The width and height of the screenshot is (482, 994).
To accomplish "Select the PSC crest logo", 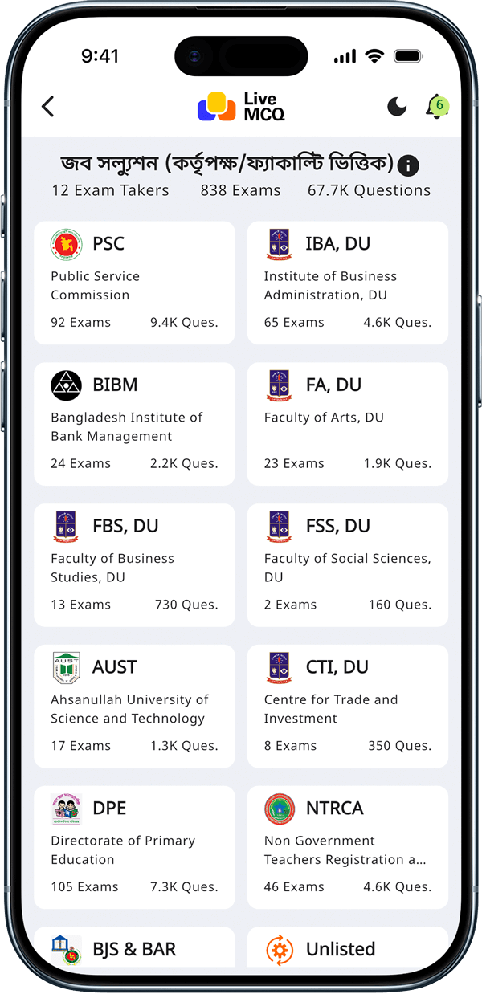I will (x=65, y=243).
